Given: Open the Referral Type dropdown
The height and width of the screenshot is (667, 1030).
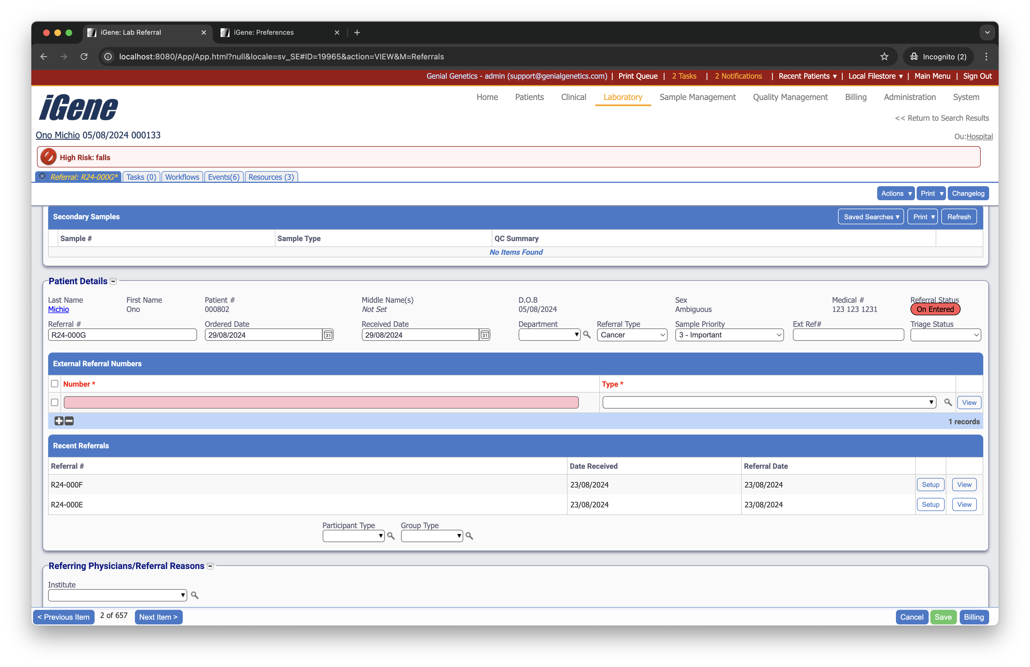Looking at the screenshot, I should tap(631, 335).
